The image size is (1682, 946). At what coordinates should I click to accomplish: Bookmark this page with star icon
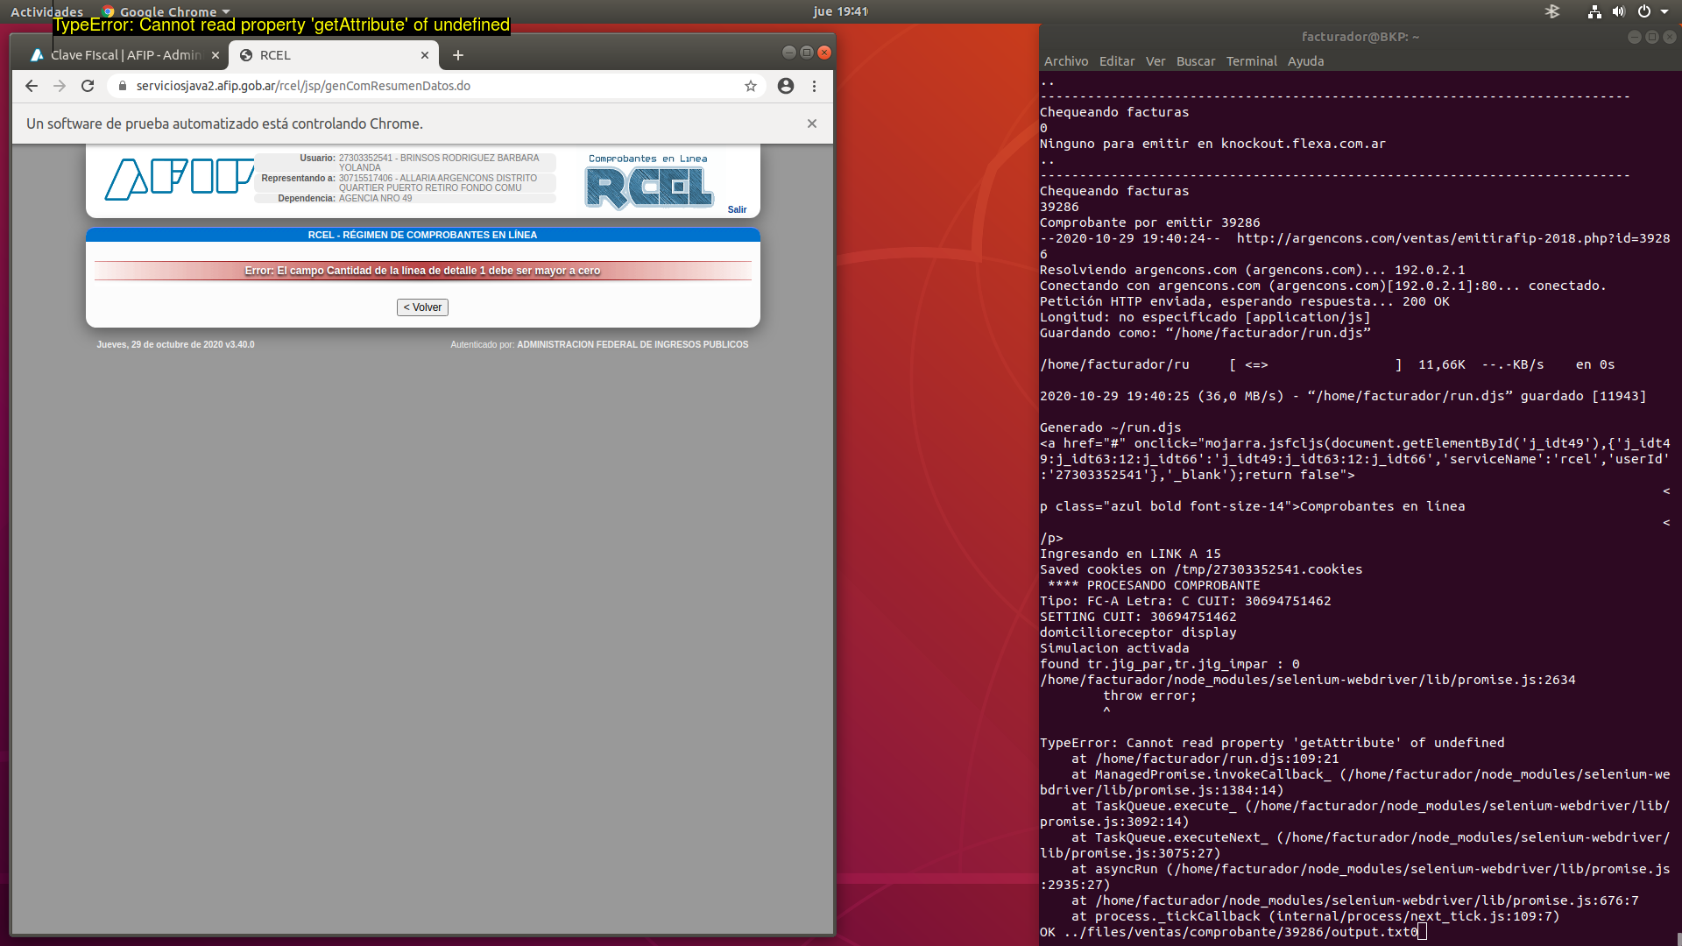751,86
